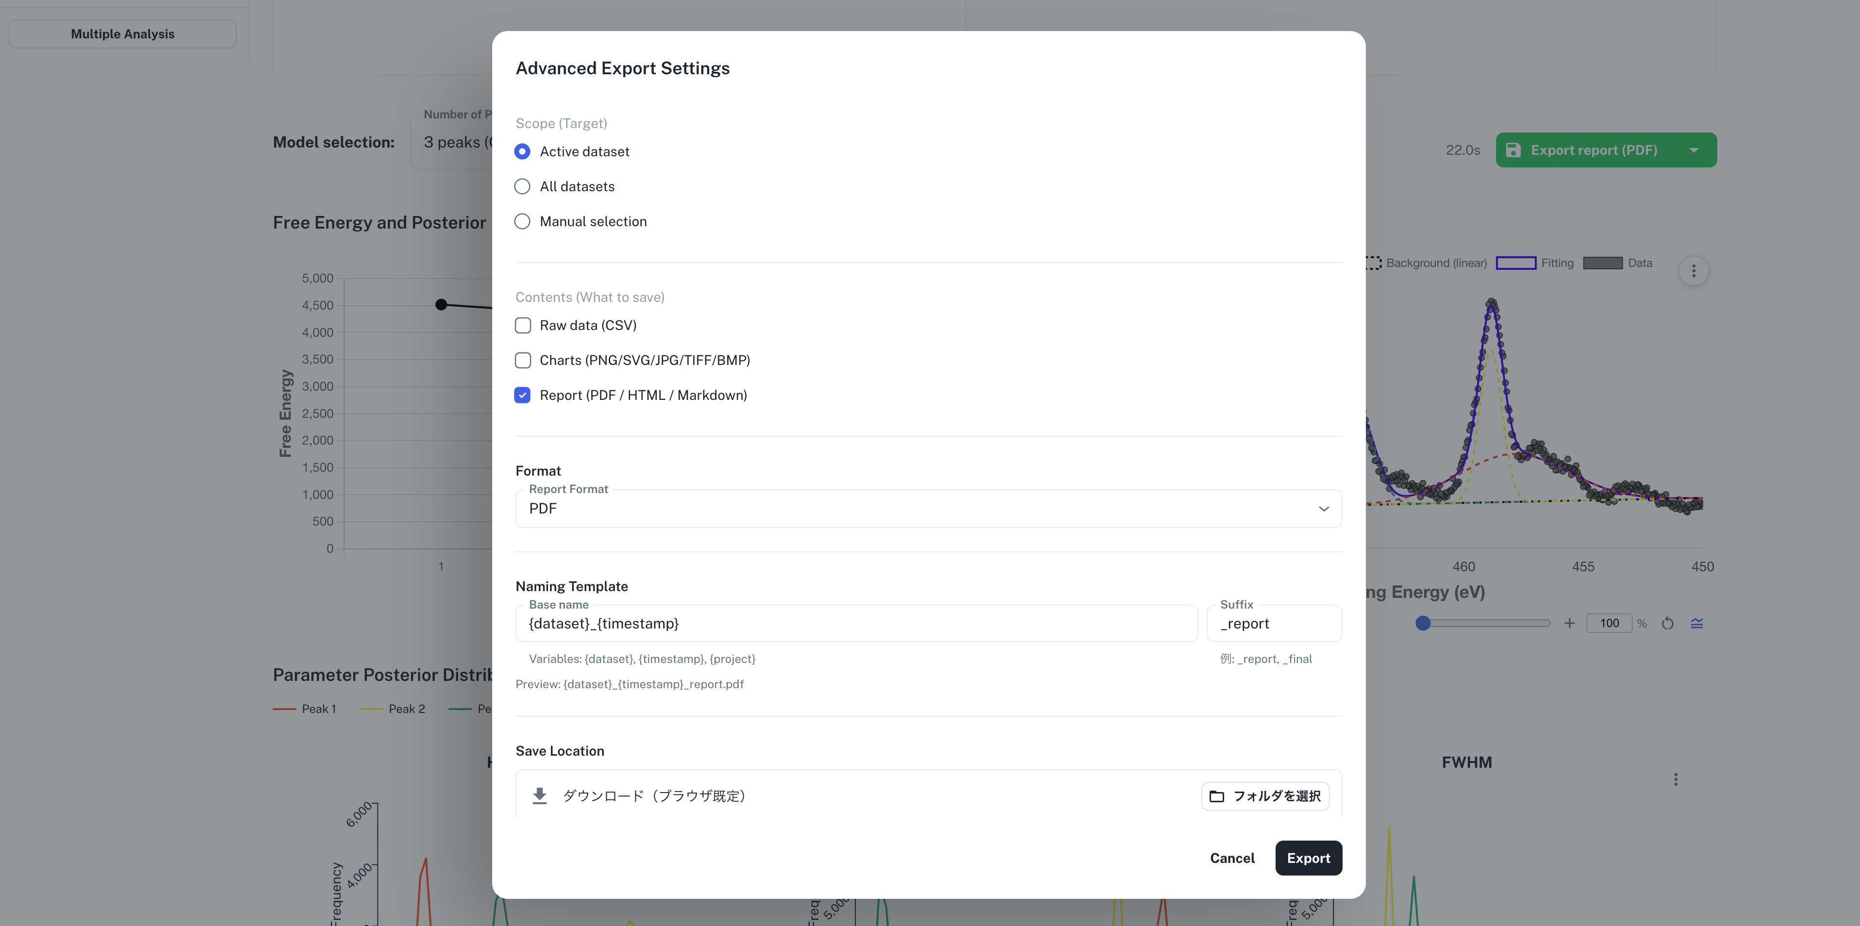Open the Multiple Analysis panel button
Viewport: 1860px width, 926px height.
pos(123,34)
